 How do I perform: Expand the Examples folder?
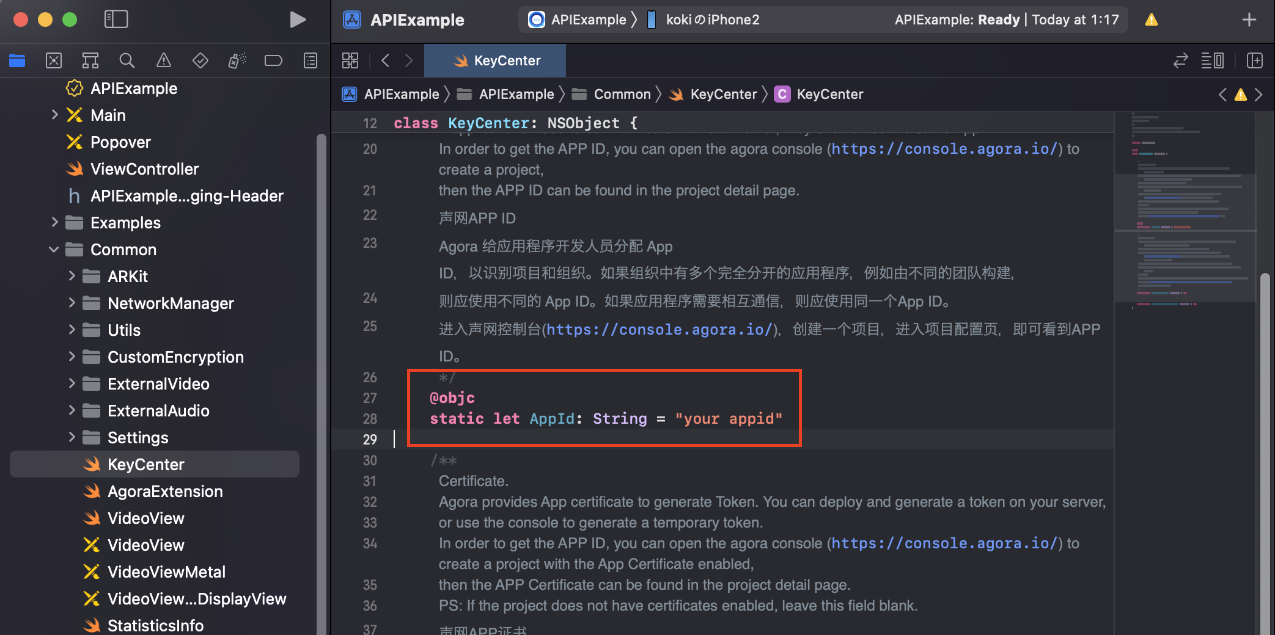[54, 222]
